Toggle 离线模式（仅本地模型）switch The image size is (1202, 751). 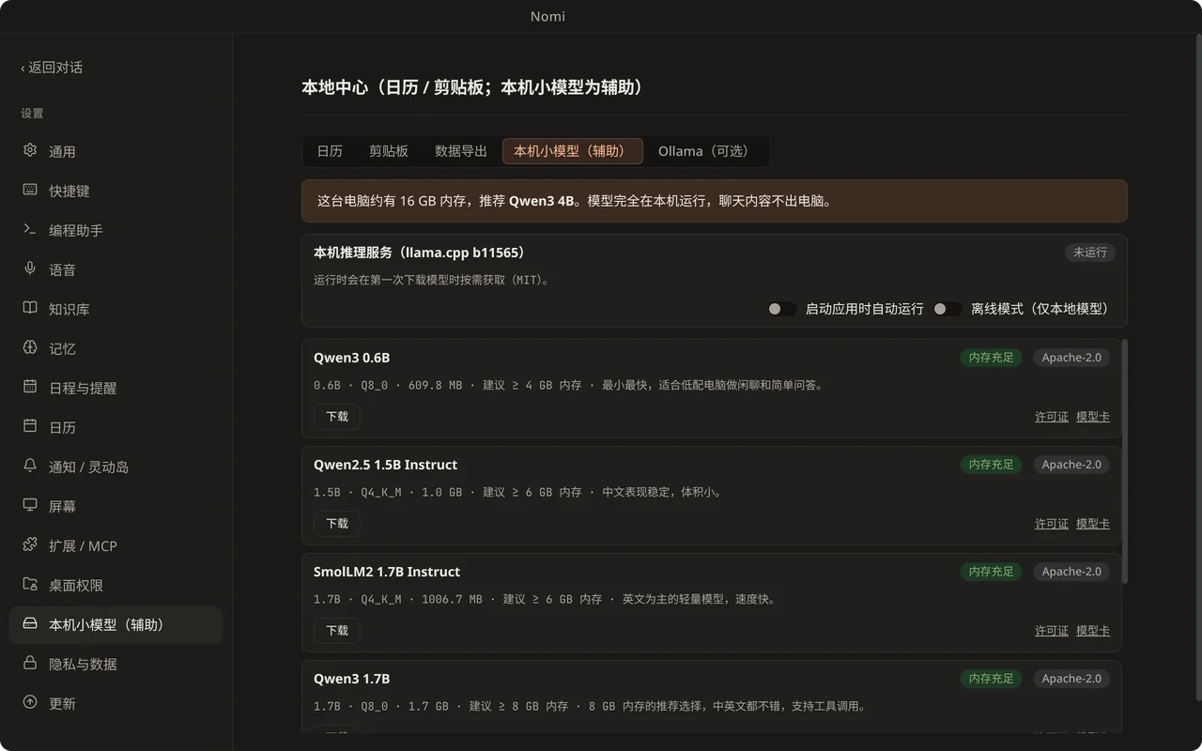point(947,309)
